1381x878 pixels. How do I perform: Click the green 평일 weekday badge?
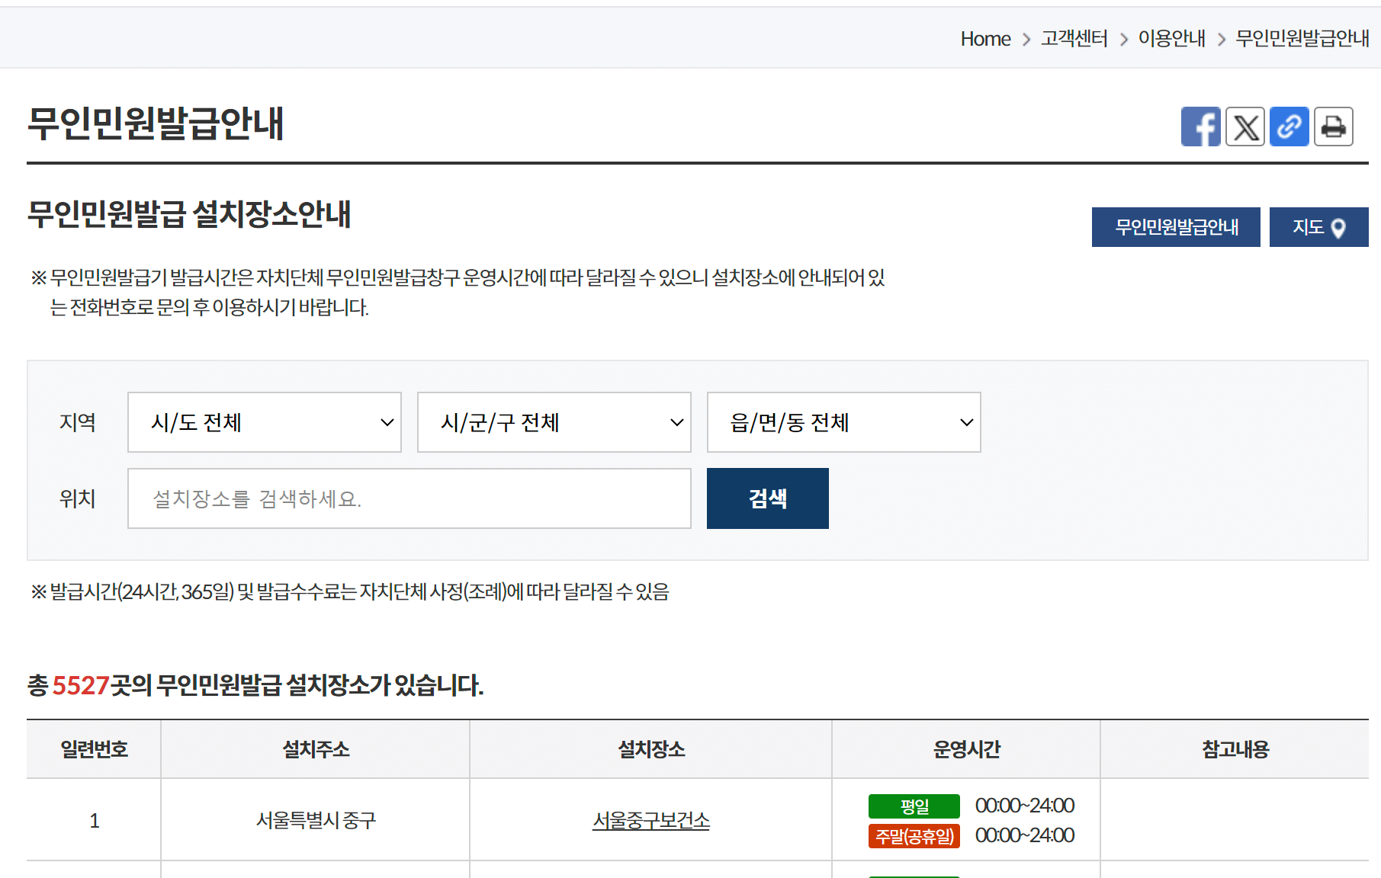(x=914, y=806)
